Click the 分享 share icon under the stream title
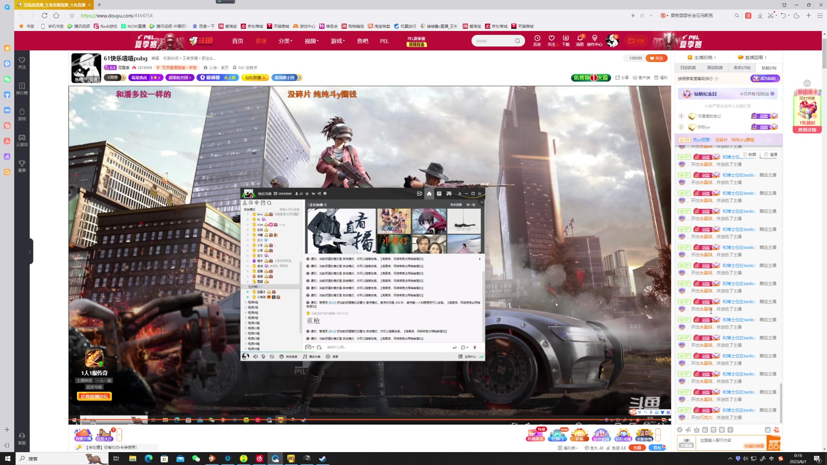Image resolution: width=827 pixels, height=465 pixels. tap(622, 77)
